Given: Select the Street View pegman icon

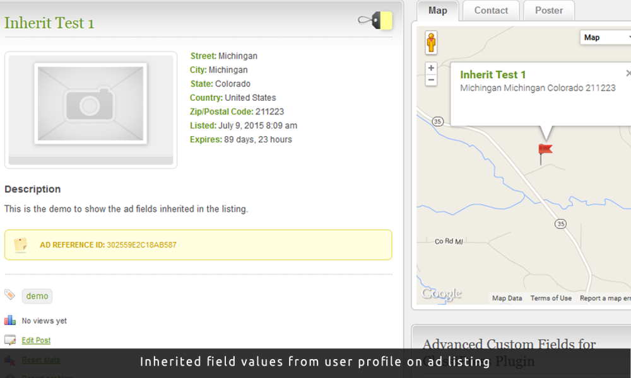Looking at the screenshot, I should tap(431, 42).
